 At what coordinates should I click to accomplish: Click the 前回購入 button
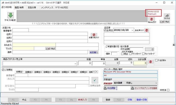click(94, 52)
